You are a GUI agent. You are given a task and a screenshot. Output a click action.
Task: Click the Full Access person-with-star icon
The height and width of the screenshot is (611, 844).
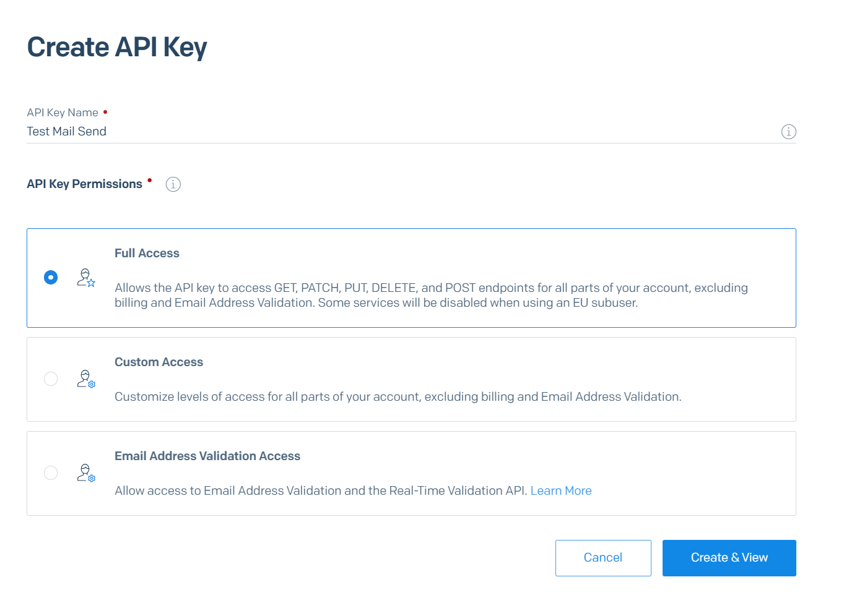pos(85,278)
